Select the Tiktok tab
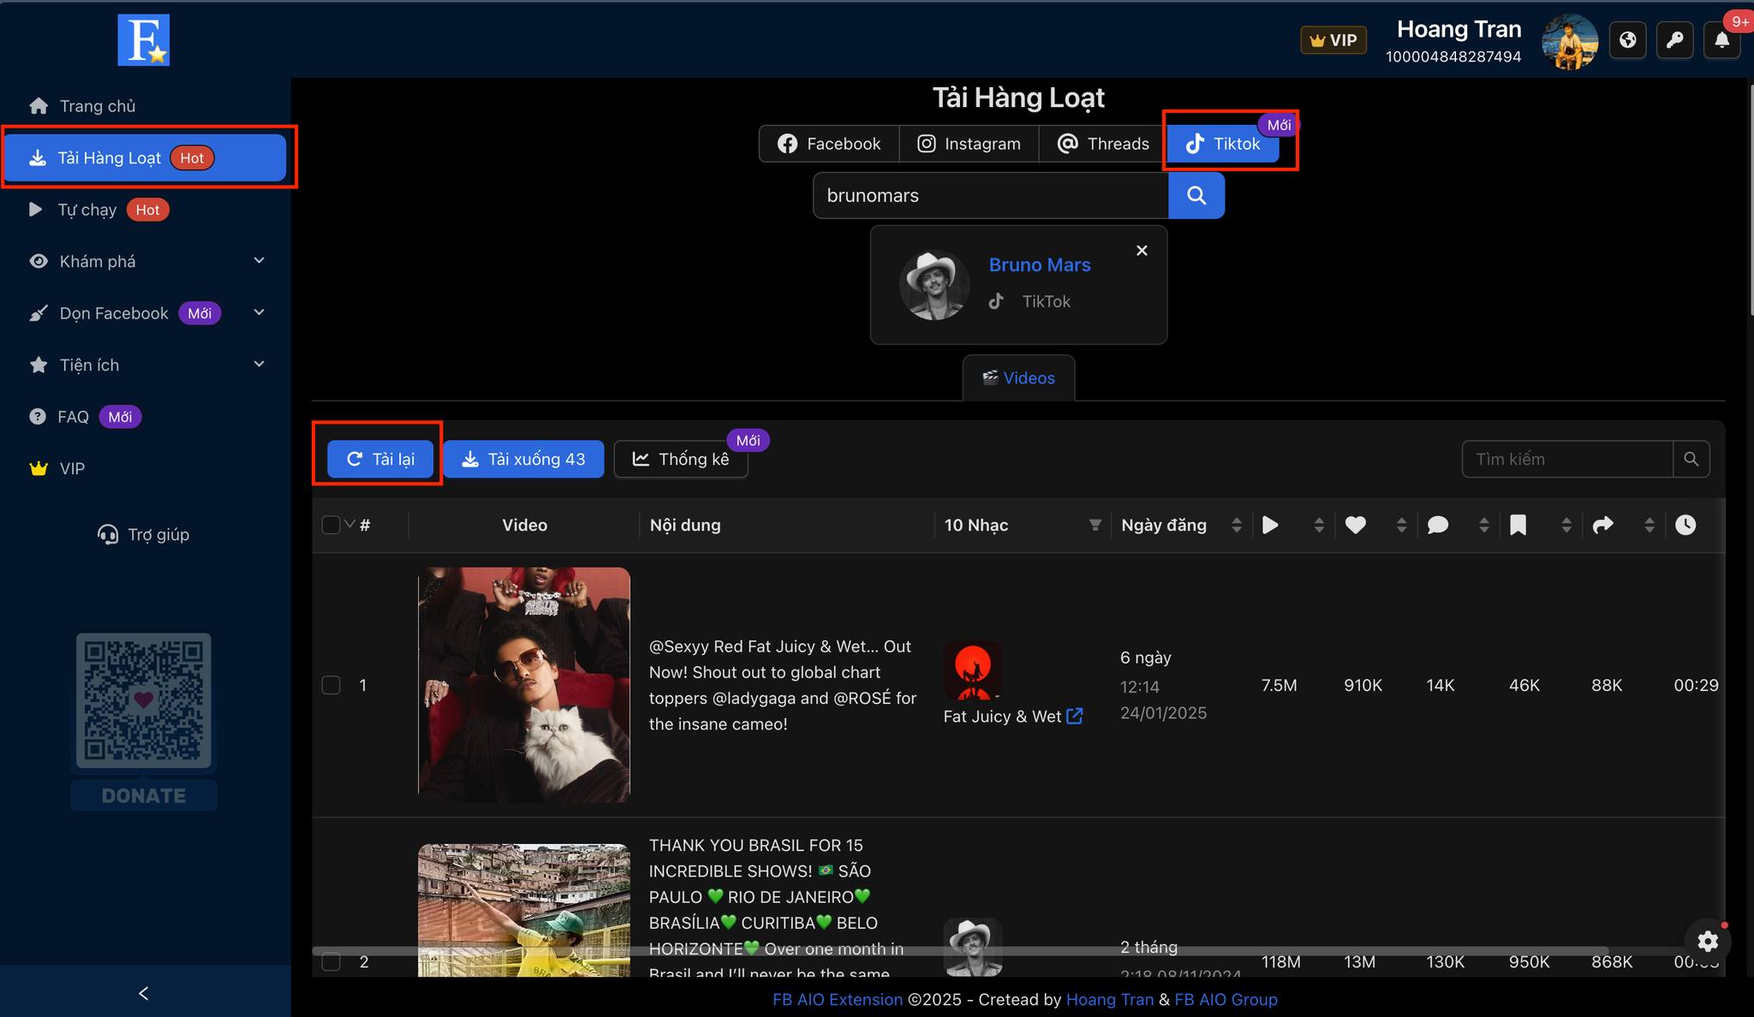The width and height of the screenshot is (1754, 1017). pyautogui.click(x=1223, y=144)
